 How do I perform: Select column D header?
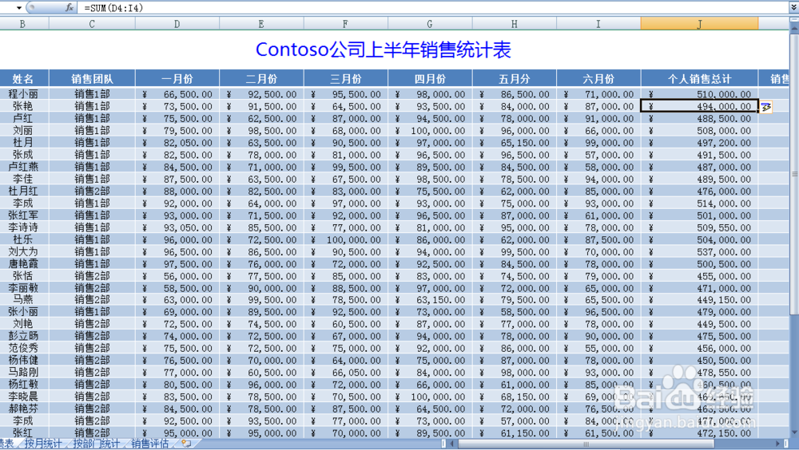point(177,24)
